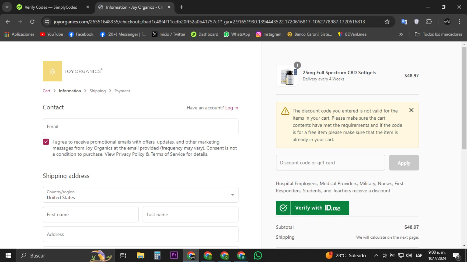
Task: Select the Shipping breadcrumb step
Action: coord(97,91)
